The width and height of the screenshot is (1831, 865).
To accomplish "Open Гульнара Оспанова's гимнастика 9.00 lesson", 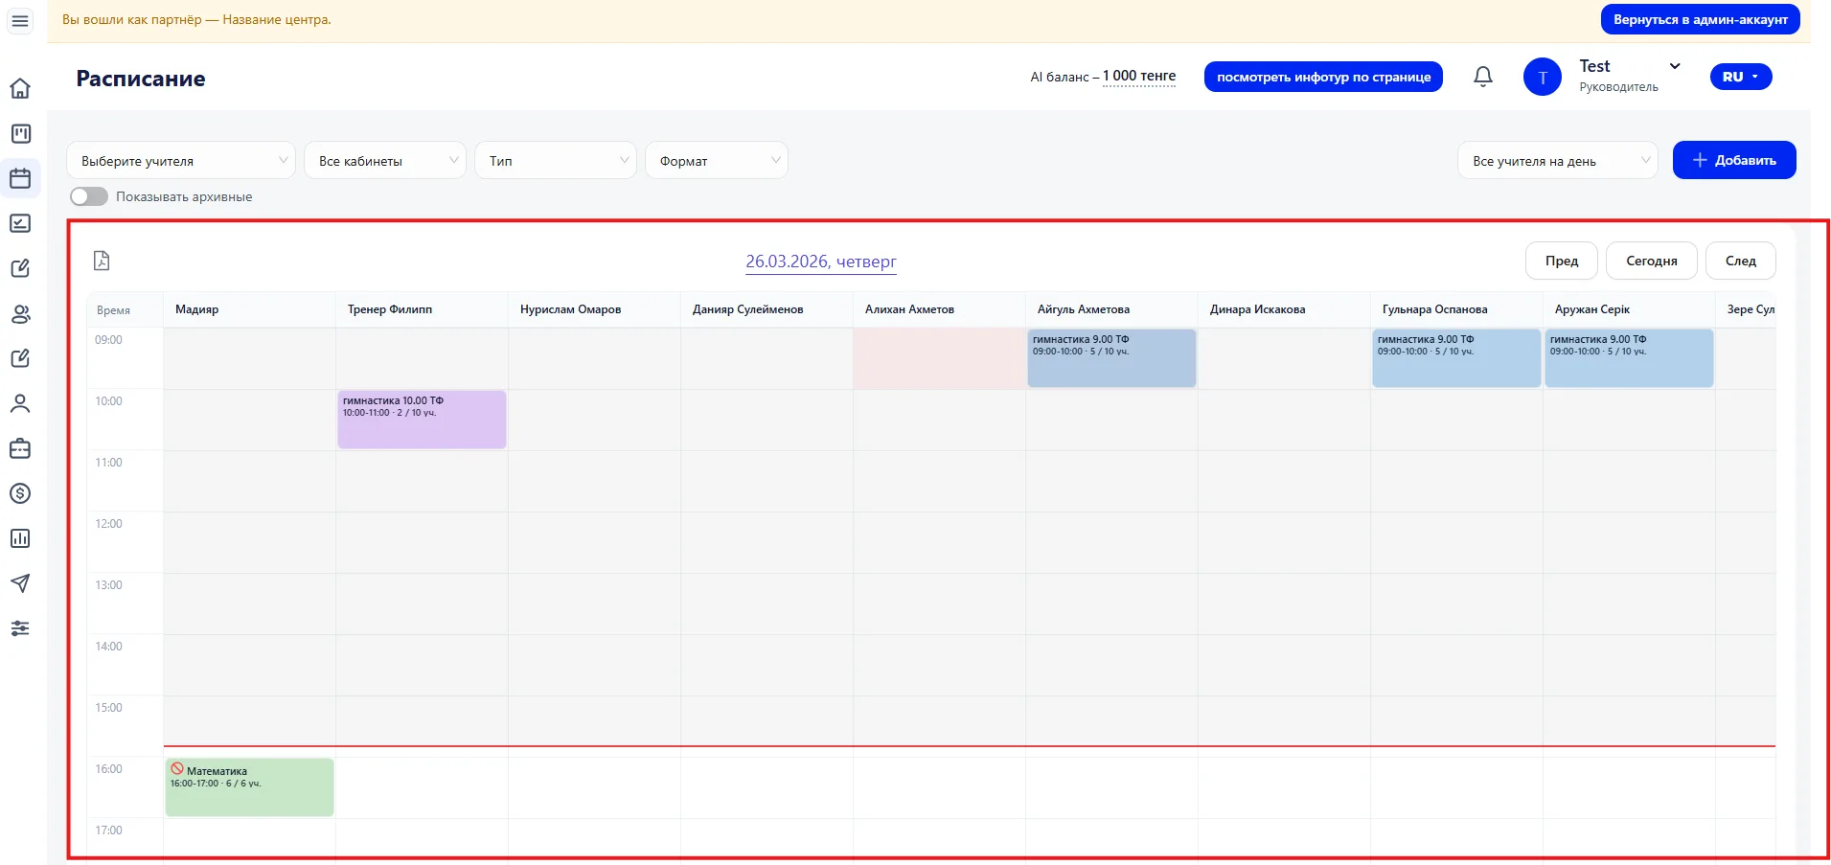I will coord(1456,358).
